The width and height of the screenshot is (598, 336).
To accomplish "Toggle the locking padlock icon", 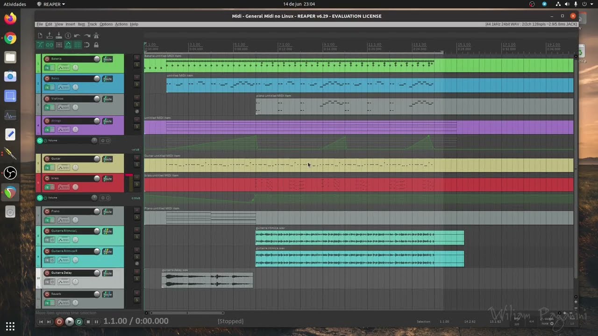I will 96,45.
